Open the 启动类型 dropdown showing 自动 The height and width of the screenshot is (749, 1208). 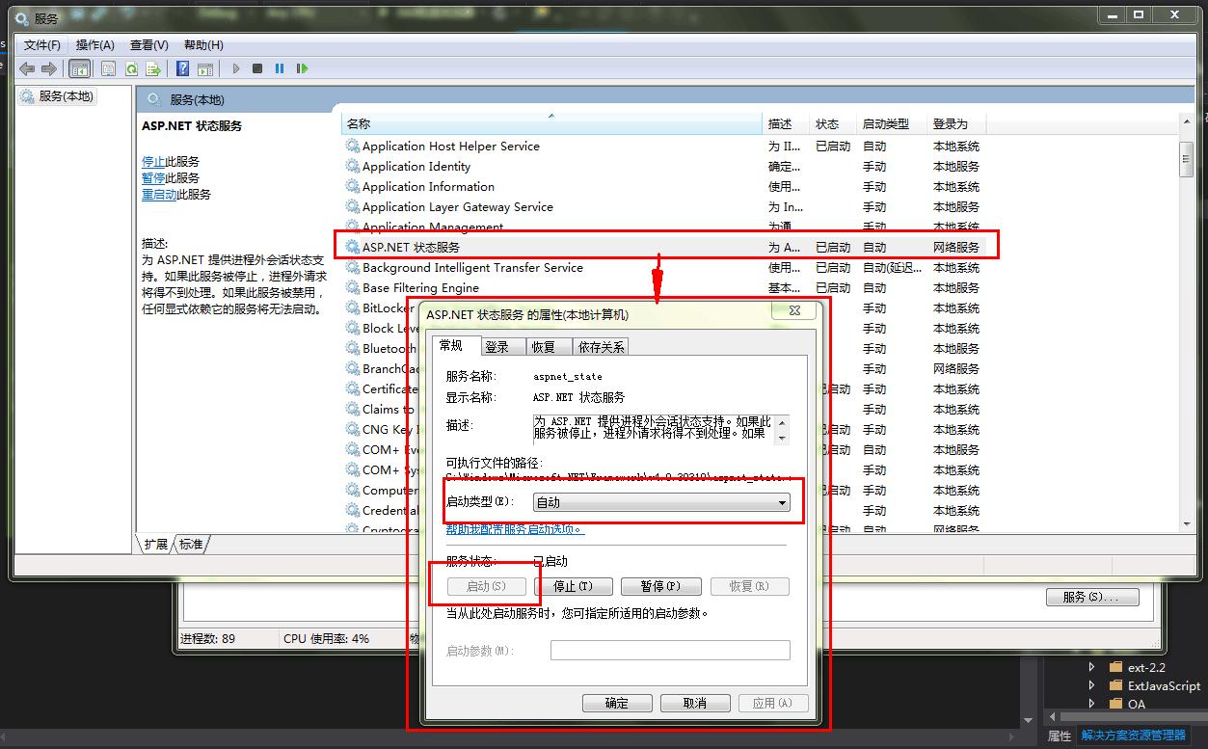coord(661,502)
